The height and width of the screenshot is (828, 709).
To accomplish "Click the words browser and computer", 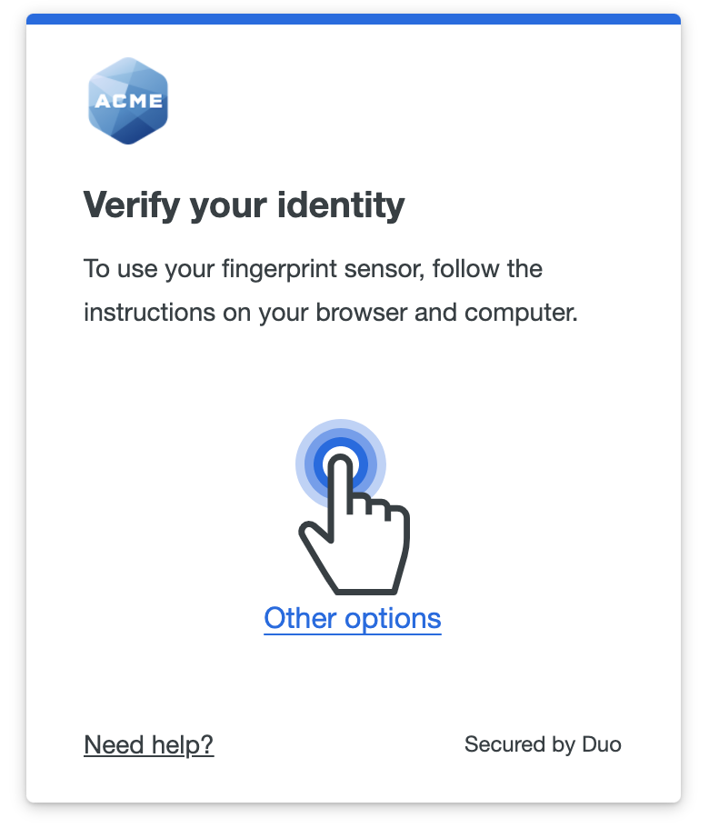I will [446, 313].
